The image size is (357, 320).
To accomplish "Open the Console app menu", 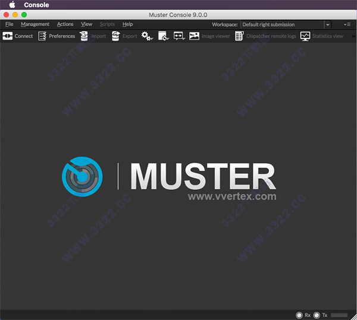I will 36,5.
